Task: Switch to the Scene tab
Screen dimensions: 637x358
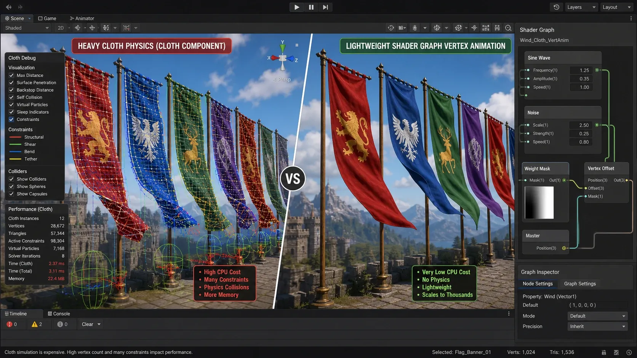Action: 17,18
